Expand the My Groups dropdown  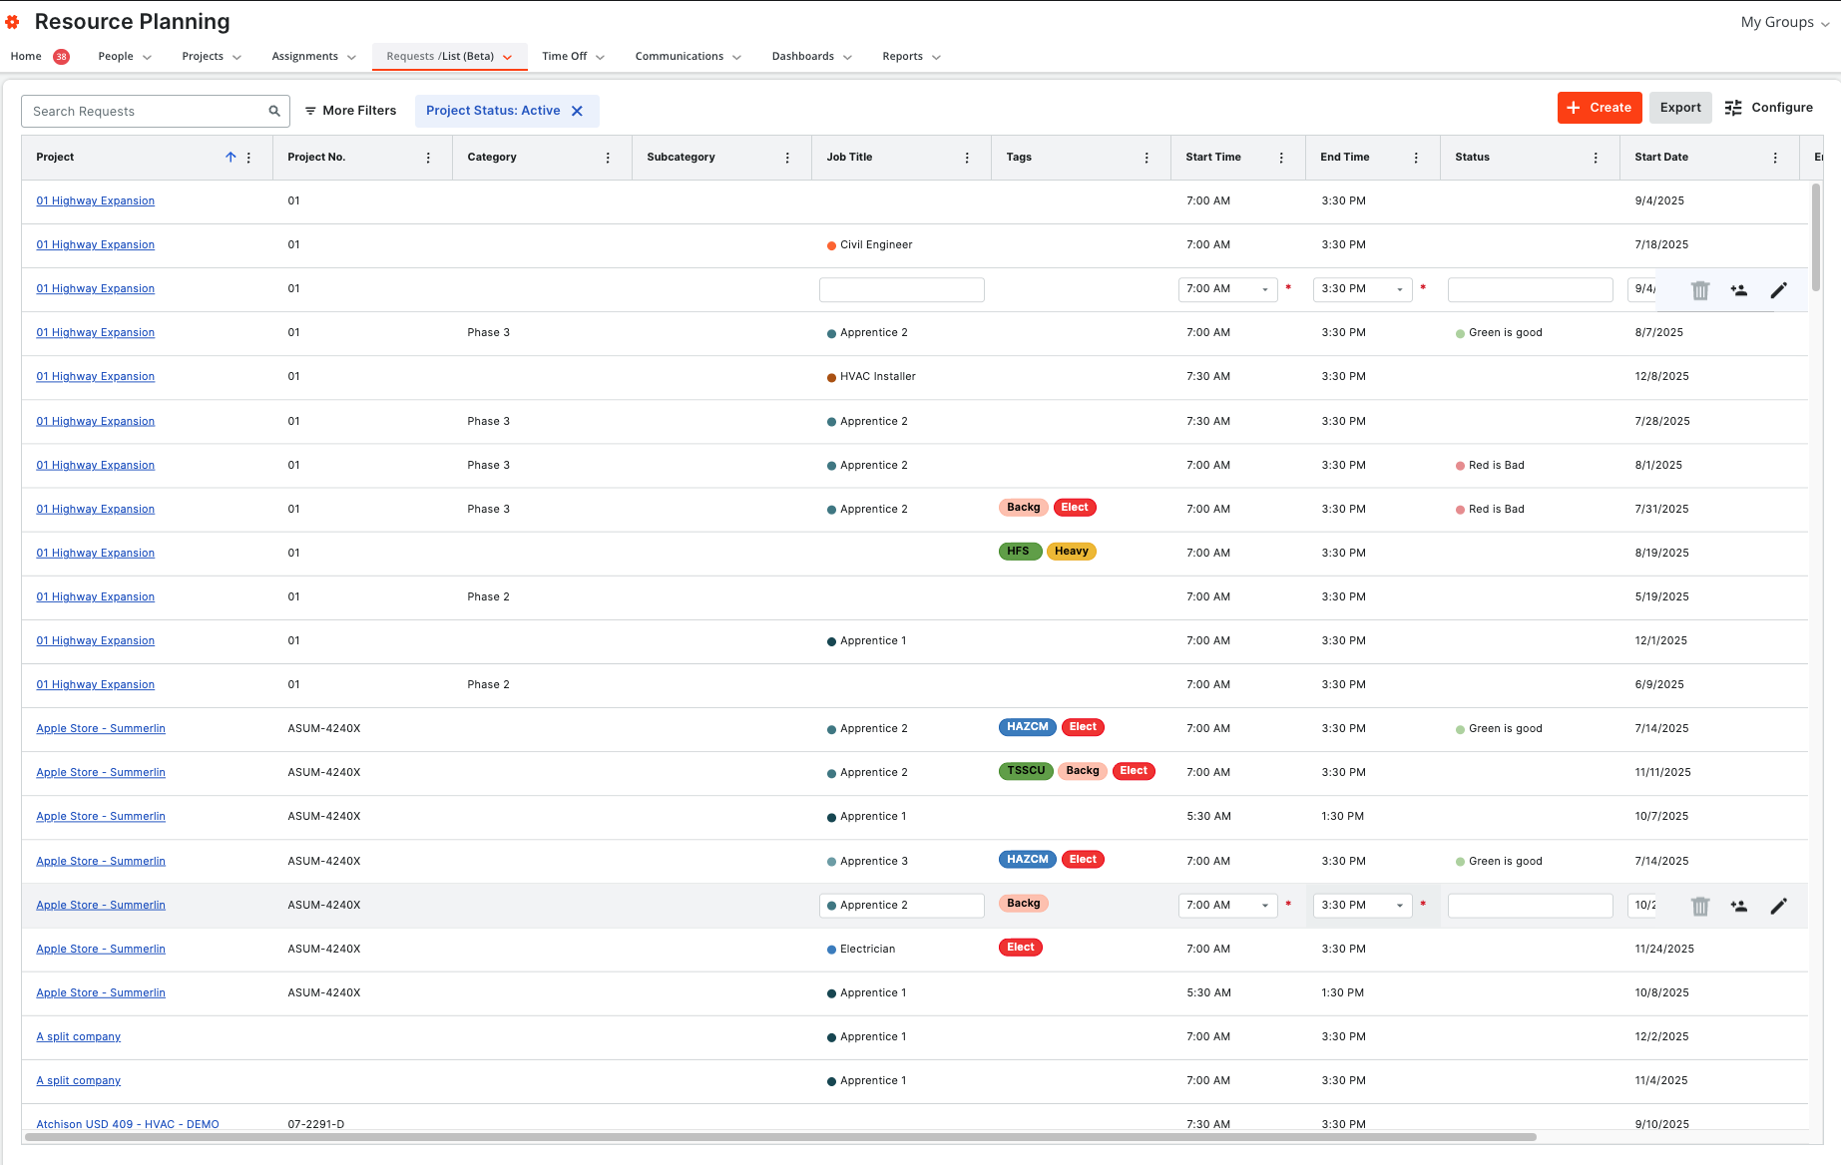(1785, 22)
